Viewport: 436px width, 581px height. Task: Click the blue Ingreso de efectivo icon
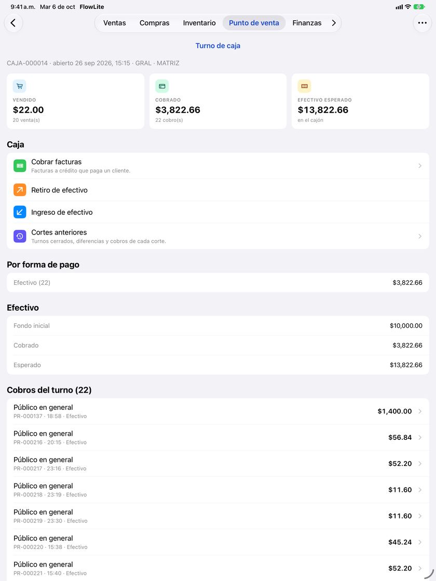coord(20,212)
